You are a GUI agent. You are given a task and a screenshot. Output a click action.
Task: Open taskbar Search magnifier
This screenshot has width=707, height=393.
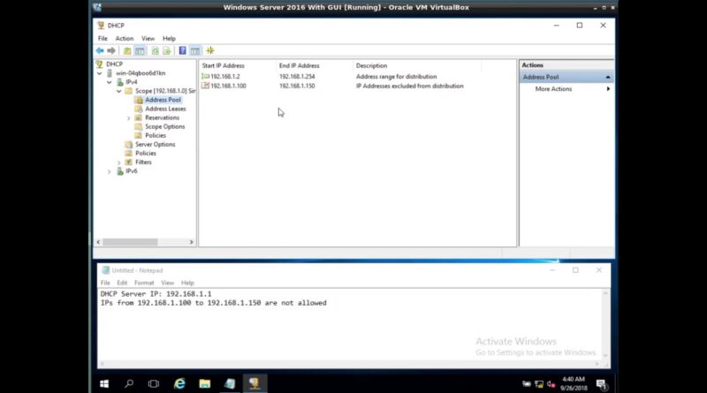(x=129, y=383)
